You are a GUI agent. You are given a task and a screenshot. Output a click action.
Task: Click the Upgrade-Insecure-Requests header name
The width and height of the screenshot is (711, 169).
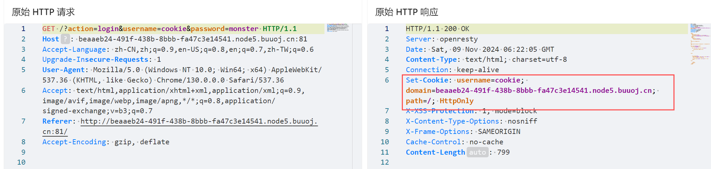click(95, 59)
